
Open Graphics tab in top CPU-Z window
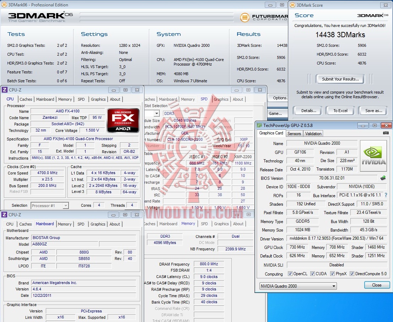pos(98,99)
